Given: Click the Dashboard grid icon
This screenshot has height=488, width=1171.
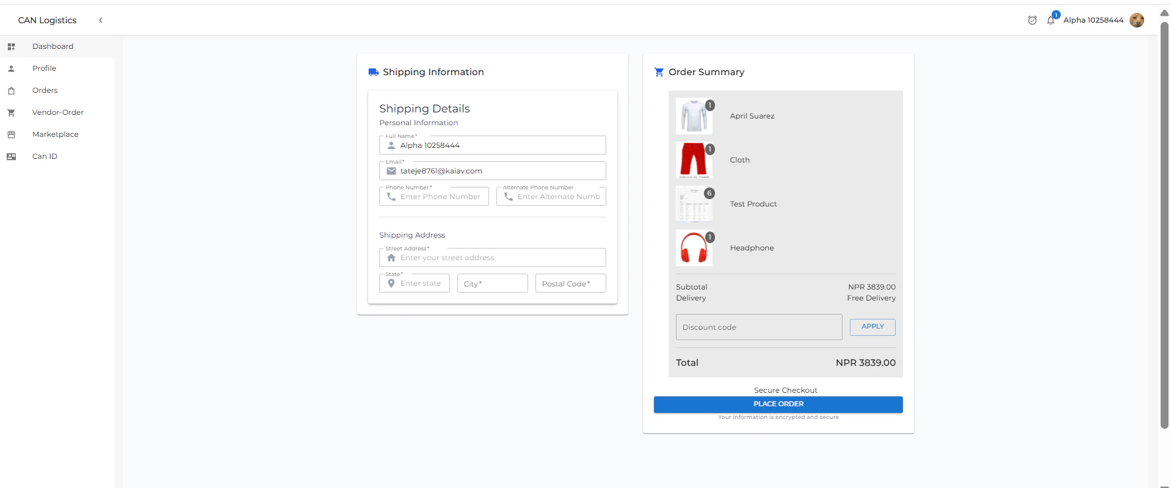Looking at the screenshot, I should 11,46.
